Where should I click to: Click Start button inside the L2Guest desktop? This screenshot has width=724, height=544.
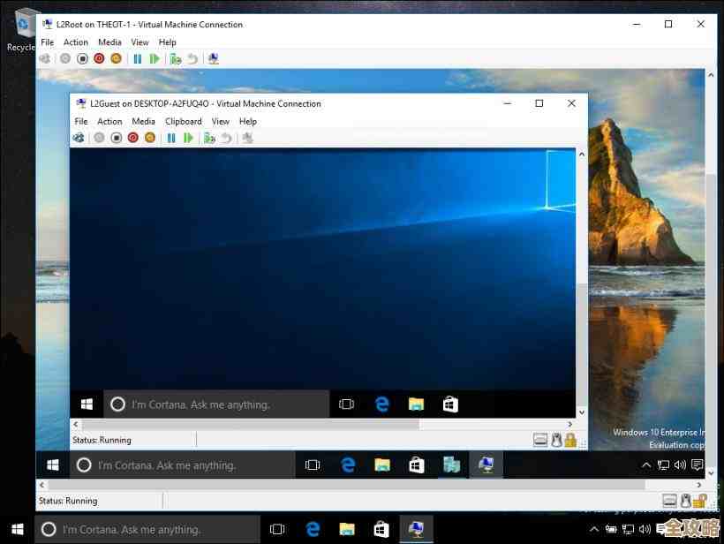click(x=87, y=404)
